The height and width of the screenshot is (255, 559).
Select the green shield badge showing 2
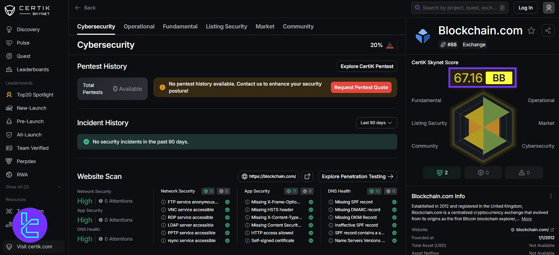tap(442, 173)
